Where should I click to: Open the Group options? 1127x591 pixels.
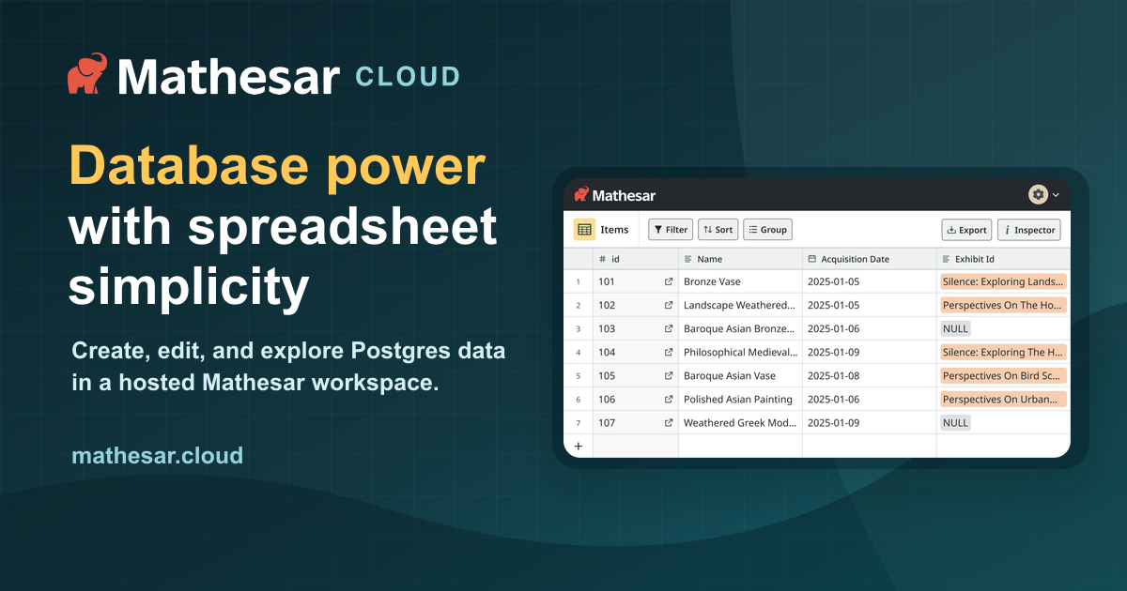(x=768, y=230)
